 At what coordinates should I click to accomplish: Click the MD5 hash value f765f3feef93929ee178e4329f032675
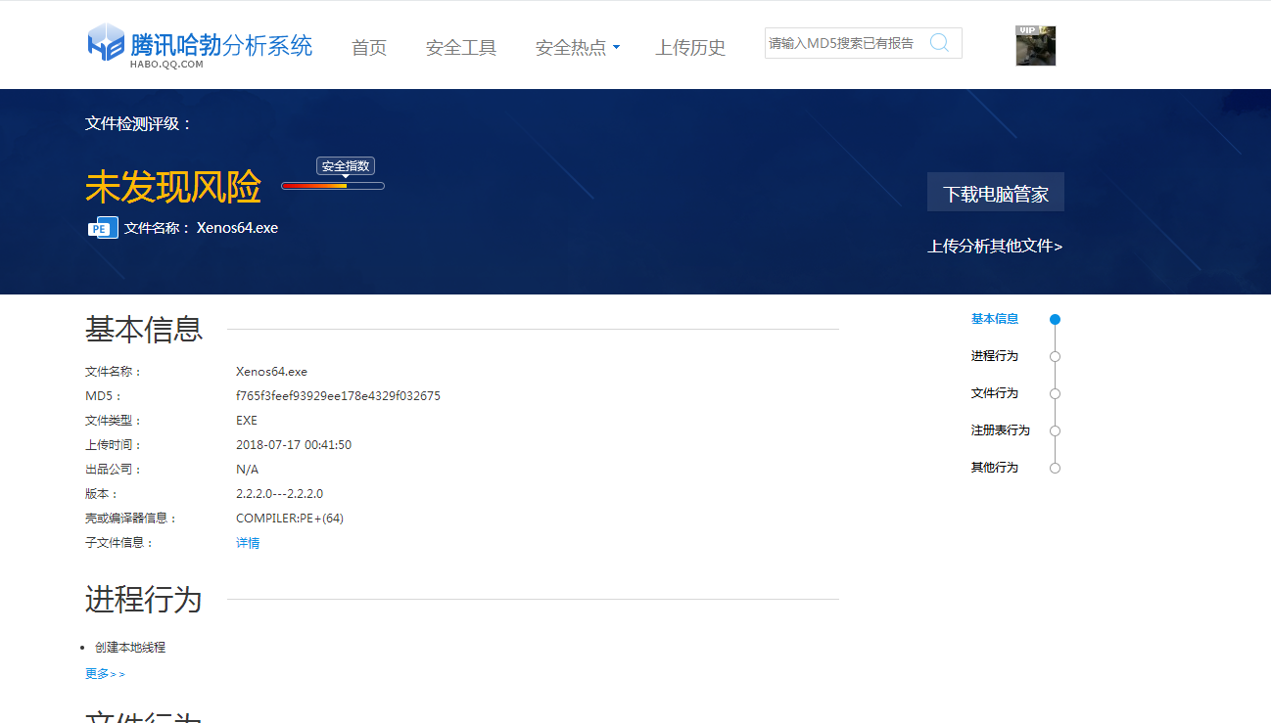338,396
